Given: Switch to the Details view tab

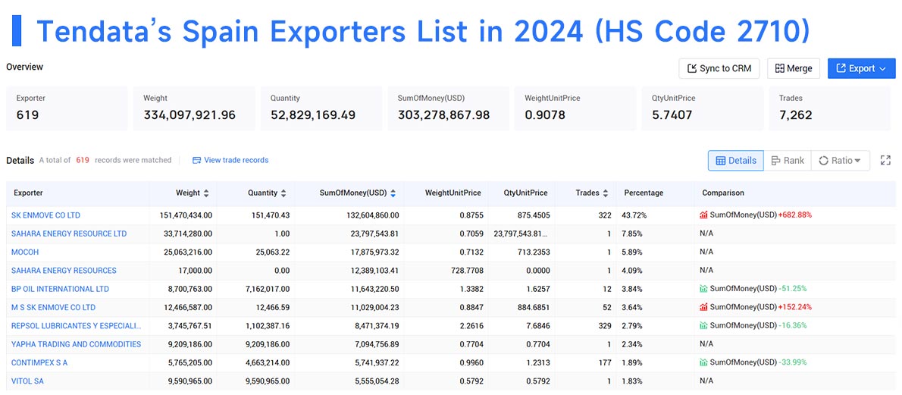Looking at the screenshot, I should [x=736, y=161].
